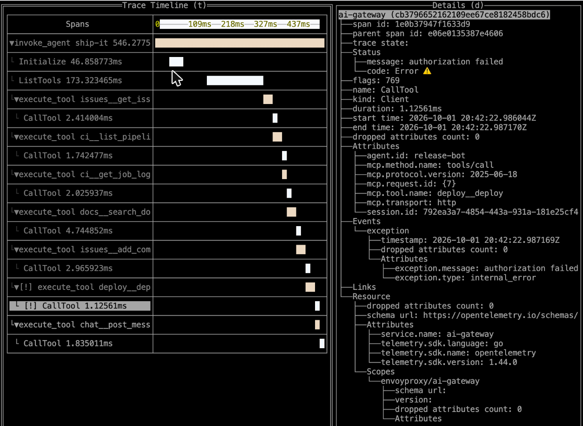Select the highlighted CallTool 1.12561ms span

(80, 306)
